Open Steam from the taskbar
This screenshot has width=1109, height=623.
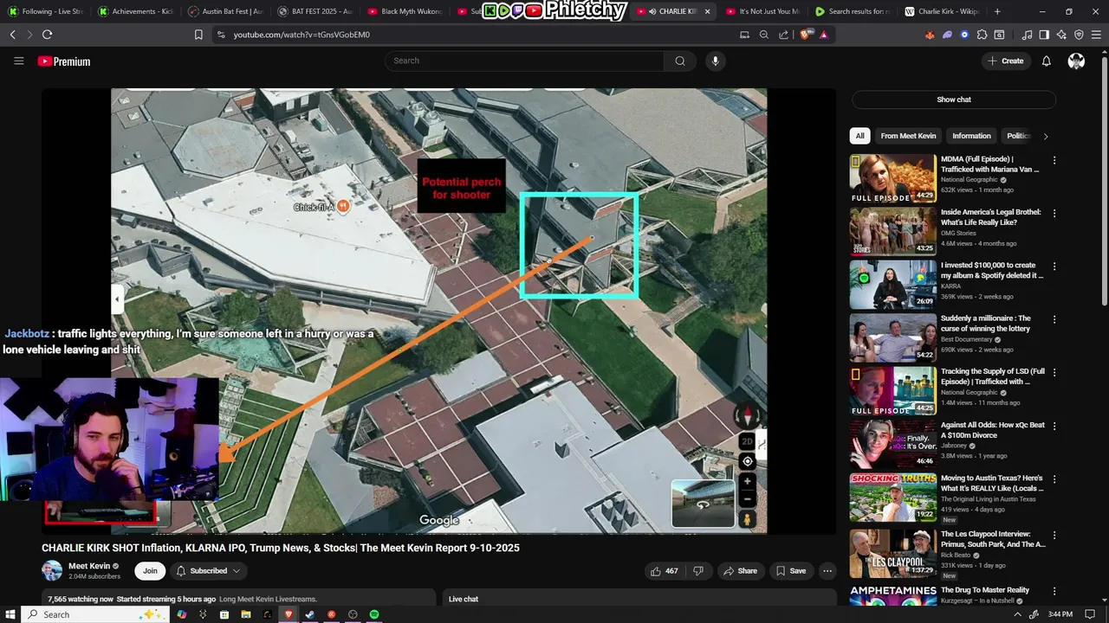310,614
